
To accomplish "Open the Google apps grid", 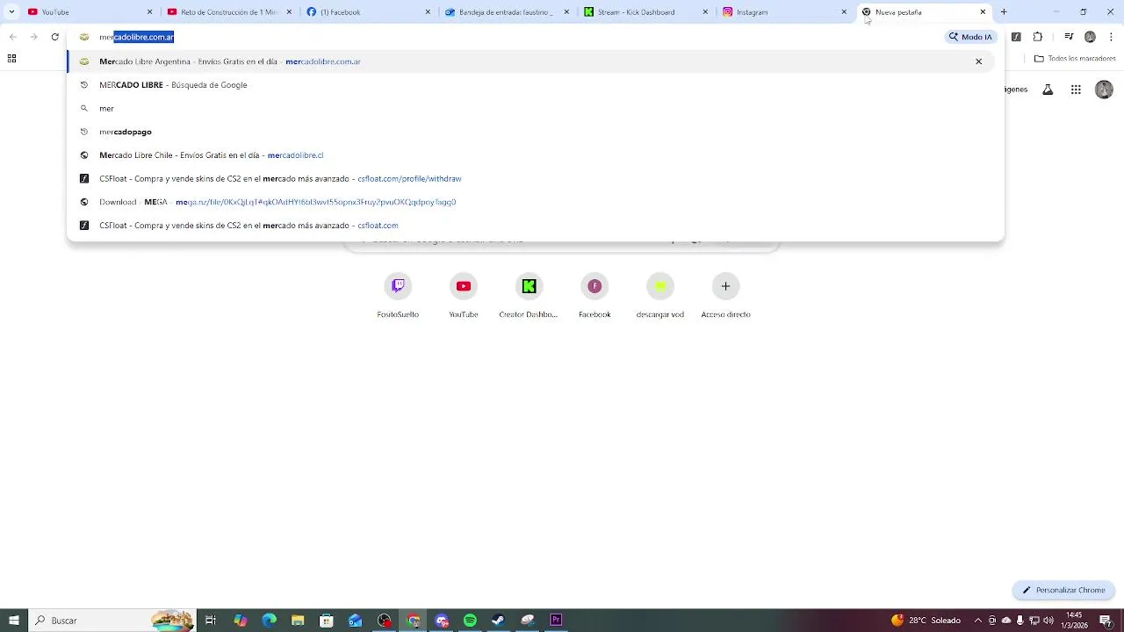I will tap(1076, 90).
